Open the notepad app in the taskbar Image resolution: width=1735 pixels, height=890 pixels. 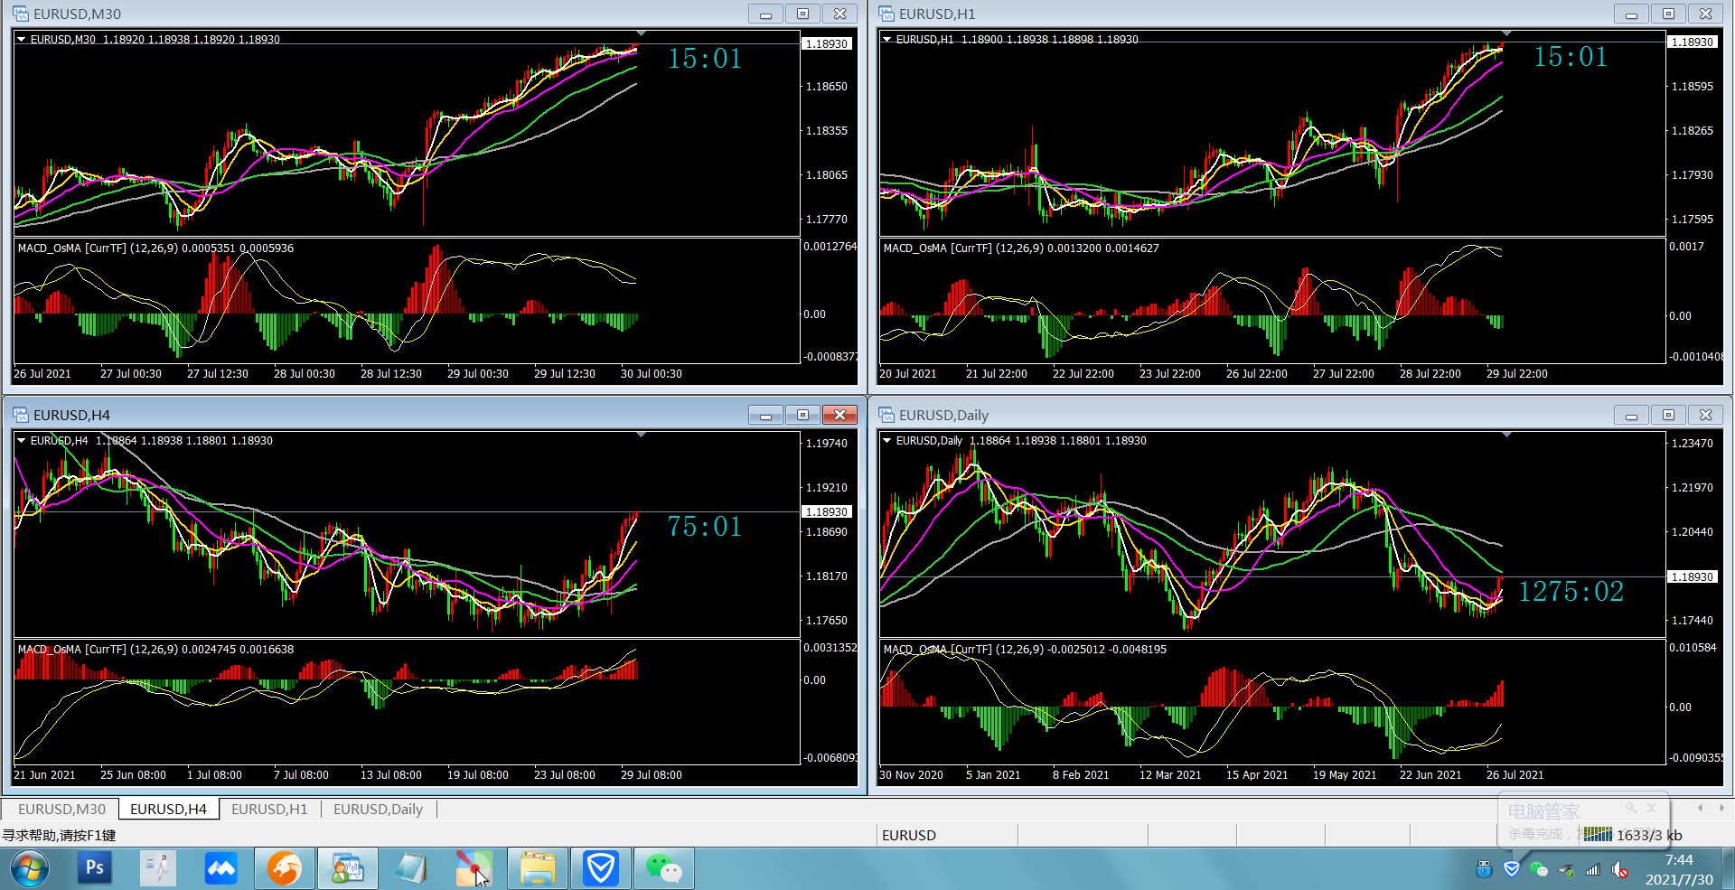pyautogui.click(x=411, y=868)
